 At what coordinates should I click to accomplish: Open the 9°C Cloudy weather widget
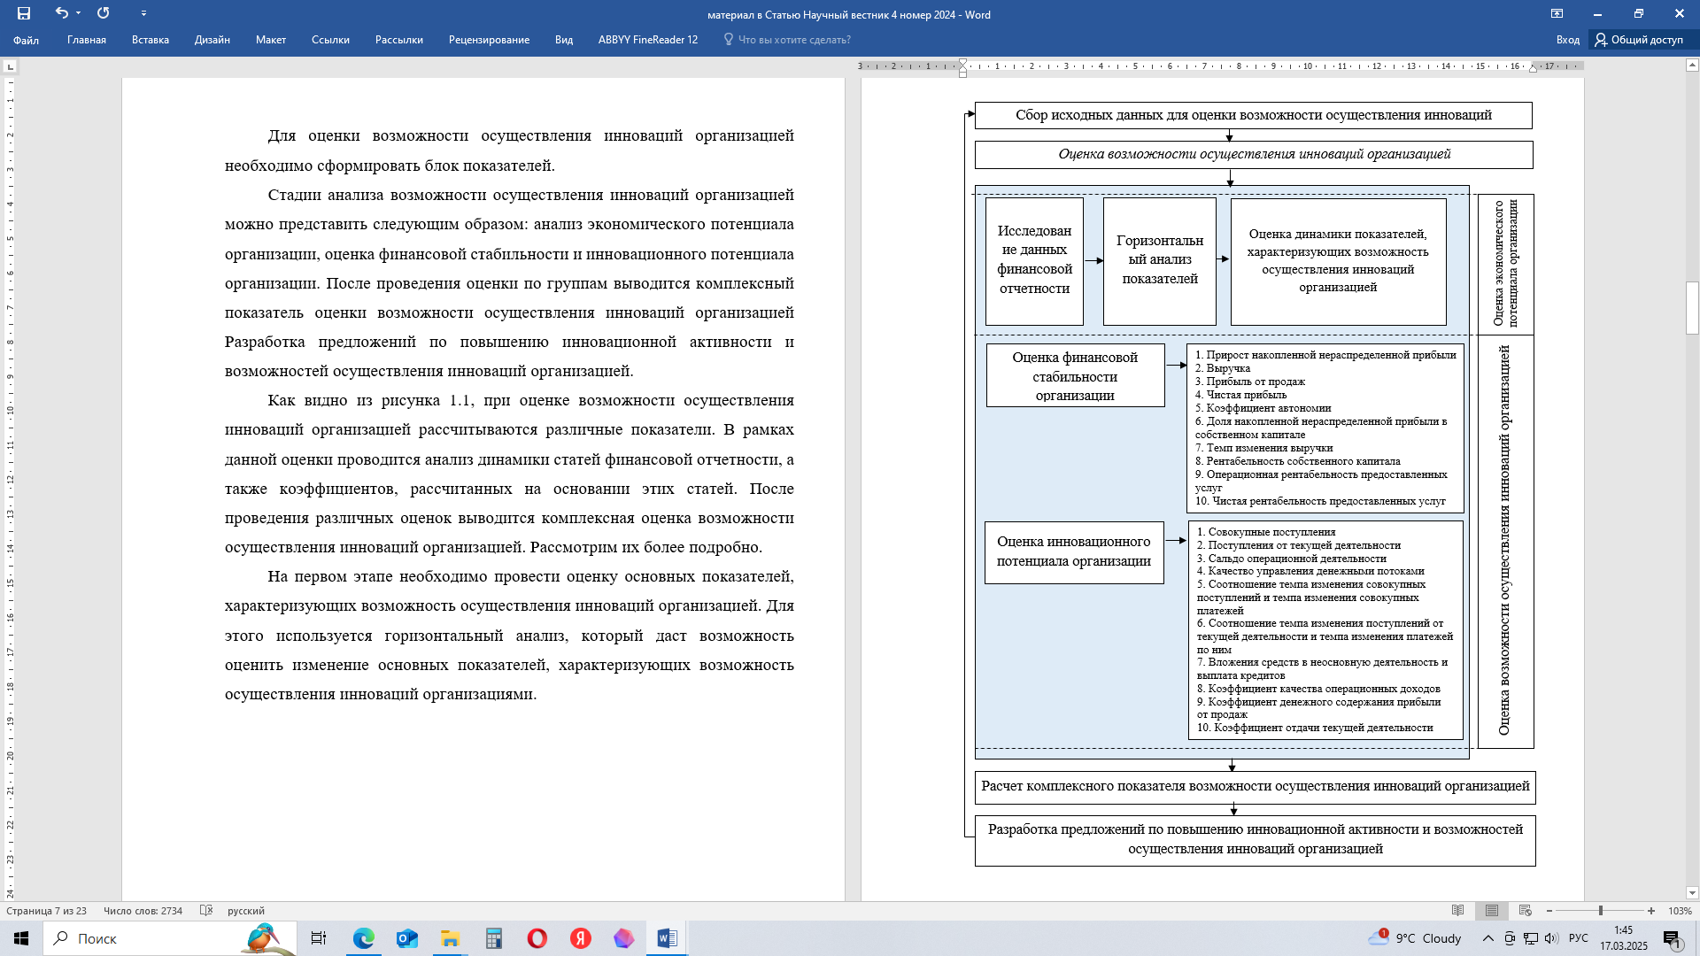coord(1415,938)
